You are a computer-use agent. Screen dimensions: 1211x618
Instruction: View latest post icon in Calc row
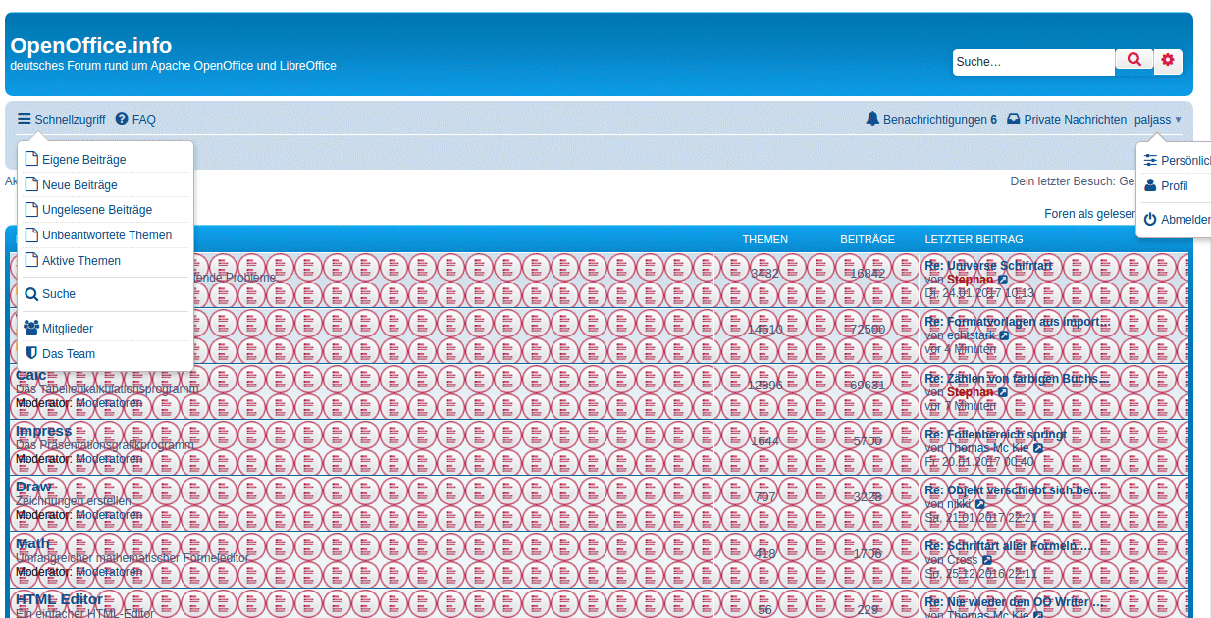1003,391
